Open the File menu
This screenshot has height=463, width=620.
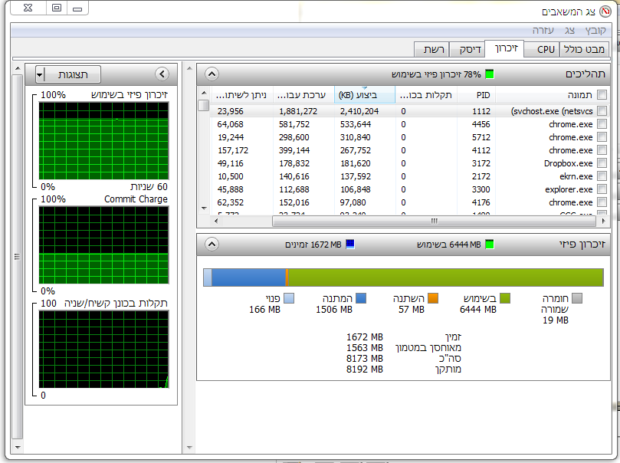coord(595,31)
